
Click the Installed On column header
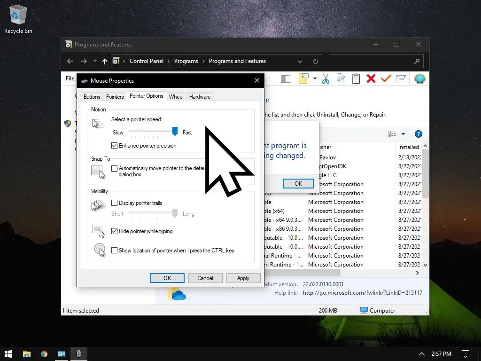pos(409,147)
